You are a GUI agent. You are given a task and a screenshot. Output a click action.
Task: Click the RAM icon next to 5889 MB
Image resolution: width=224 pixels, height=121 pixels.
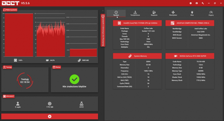tap(79, 60)
